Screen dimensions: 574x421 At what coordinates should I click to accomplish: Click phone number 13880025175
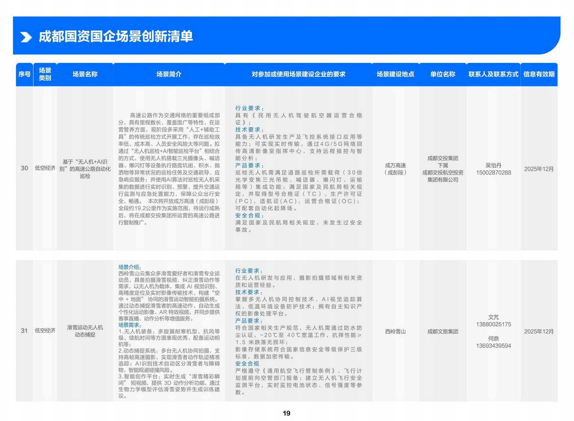(493, 324)
